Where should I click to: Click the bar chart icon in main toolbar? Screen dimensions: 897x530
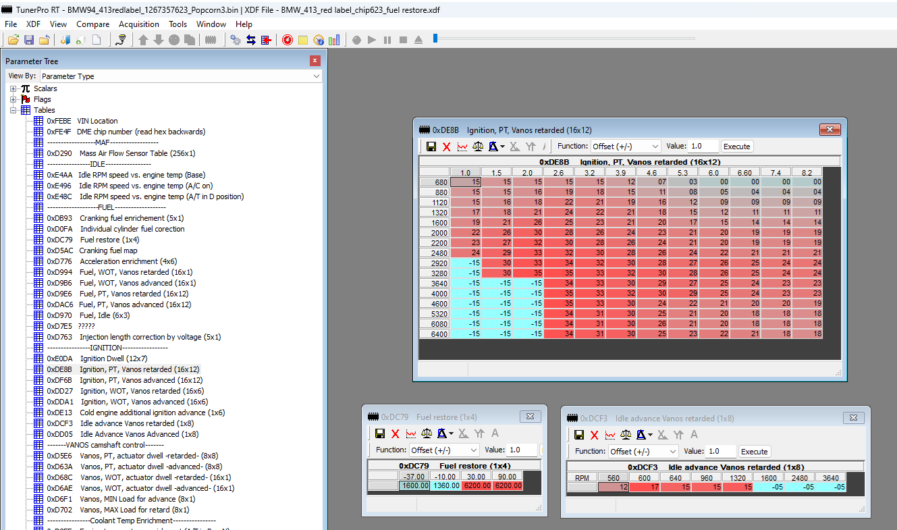[x=334, y=40]
